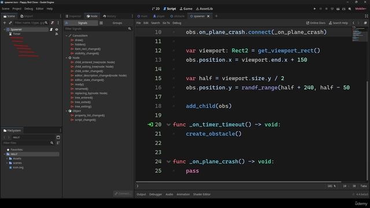
Task: Select the script_changed() signal
Action: pyautogui.click(x=85, y=120)
